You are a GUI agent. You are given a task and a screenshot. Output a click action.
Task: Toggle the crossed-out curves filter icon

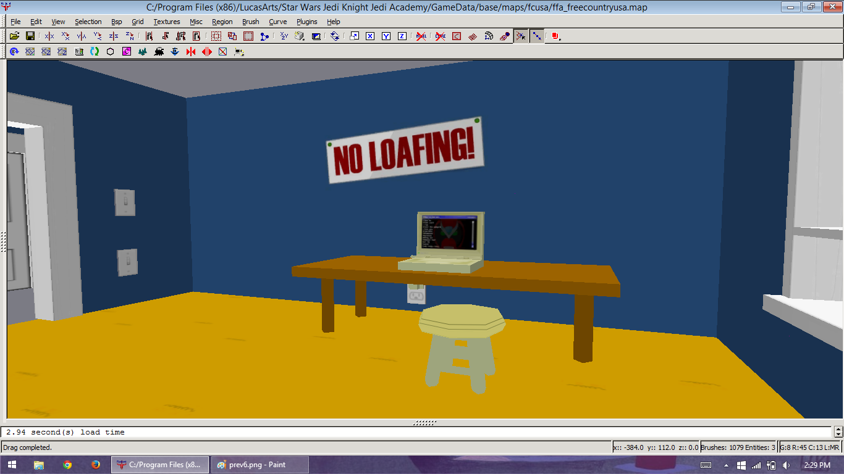pyautogui.click(x=441, y=36)
